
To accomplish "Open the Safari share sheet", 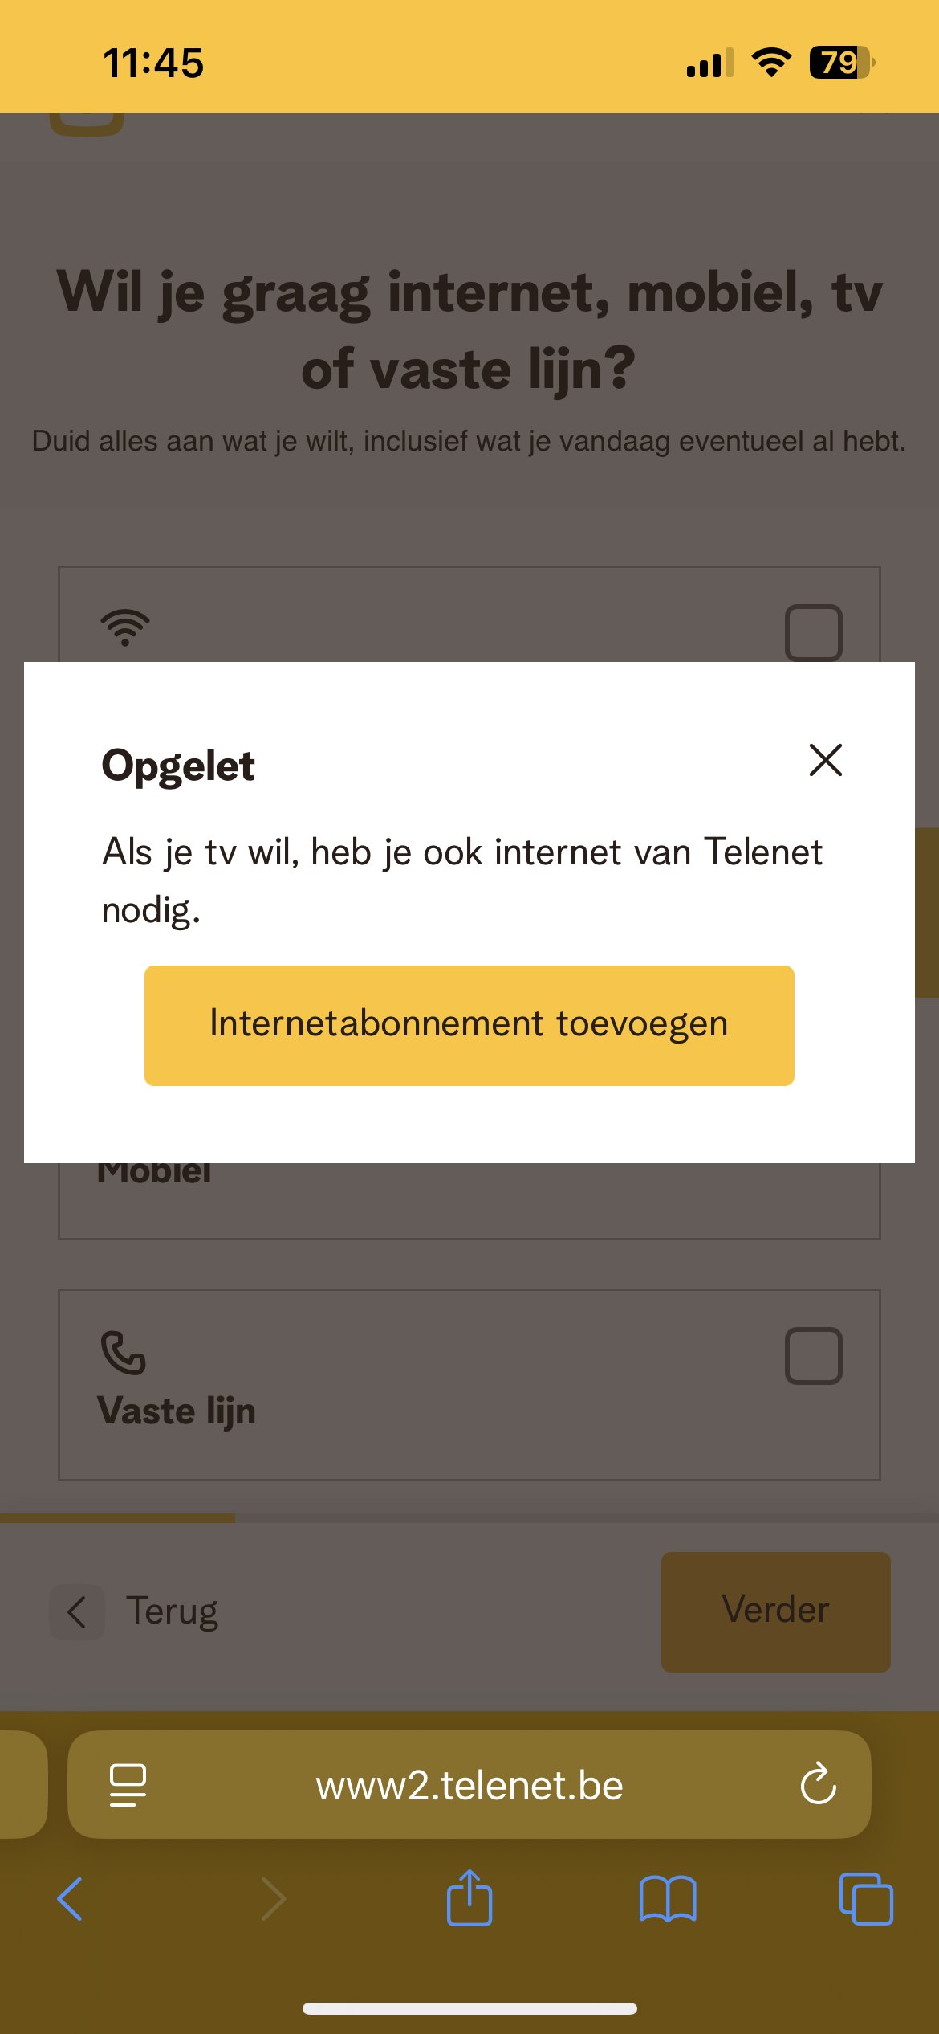I will [469, 1899].
